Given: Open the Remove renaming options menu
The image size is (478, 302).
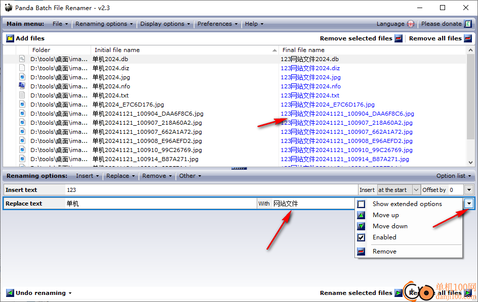Looking at the screenshot, I should [156, 176].
